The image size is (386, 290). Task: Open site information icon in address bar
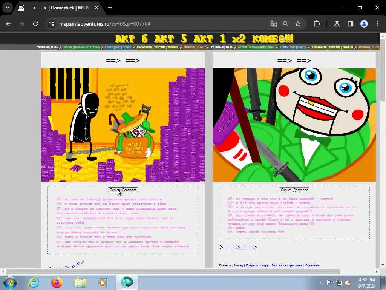pyautogui.click(x=51, y=24)
